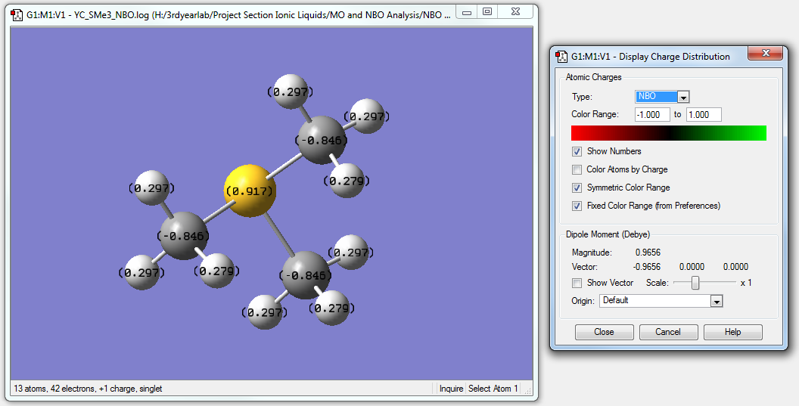Close the Display Charge Distribution dialog window
Image resolution: width=799 pixels, height=406 pixels.
(765, 54)
